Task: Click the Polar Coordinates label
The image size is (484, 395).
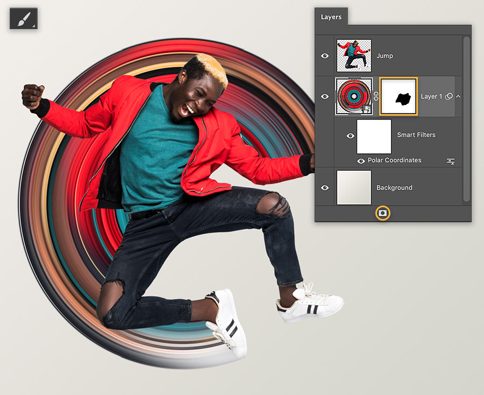Action: [x=394, y=160]
